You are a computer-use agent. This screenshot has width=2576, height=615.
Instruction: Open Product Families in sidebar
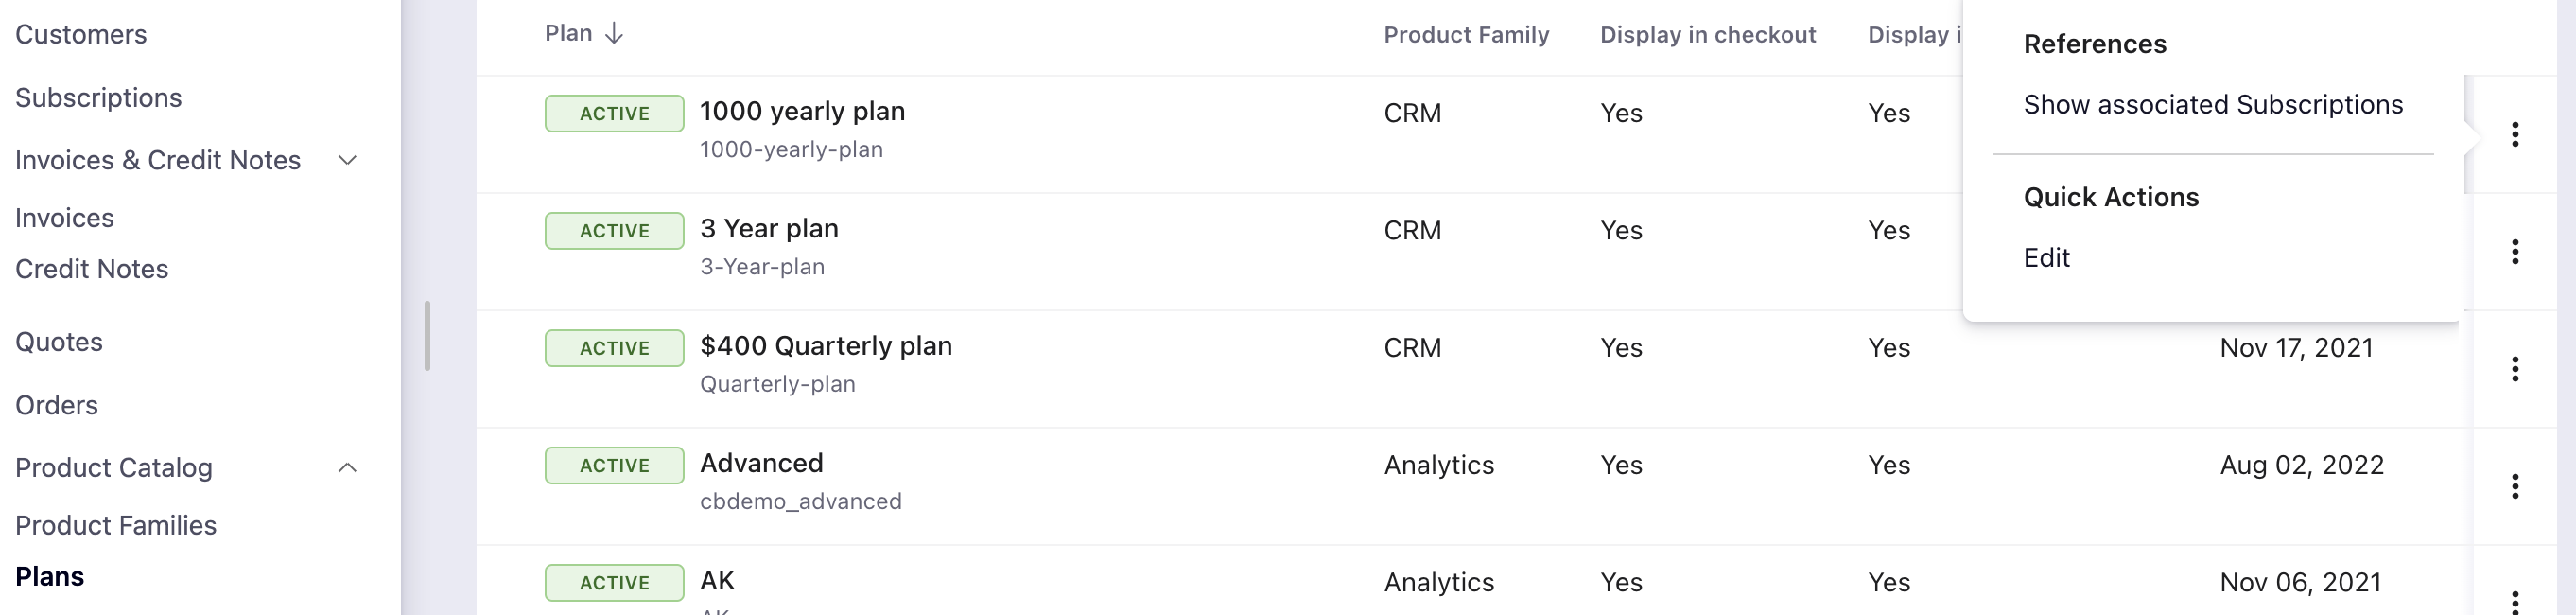pos(116,526)
